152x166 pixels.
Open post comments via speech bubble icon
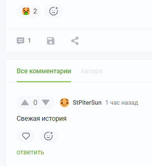coord(20,41)
